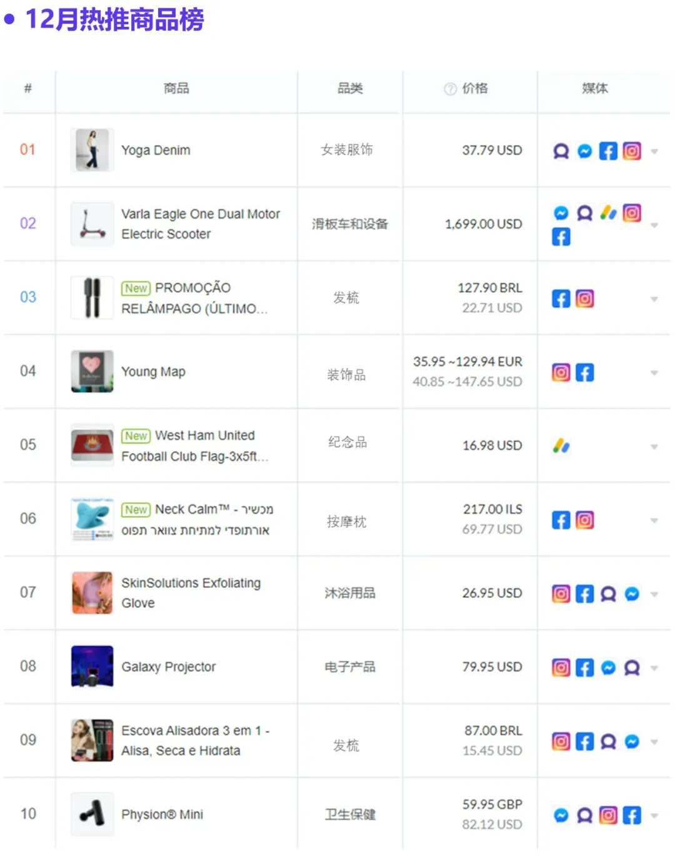Click the Facebook icon for Yoga Denim
The height and width of the screenshot is (857, 675).
pos(608,151)
